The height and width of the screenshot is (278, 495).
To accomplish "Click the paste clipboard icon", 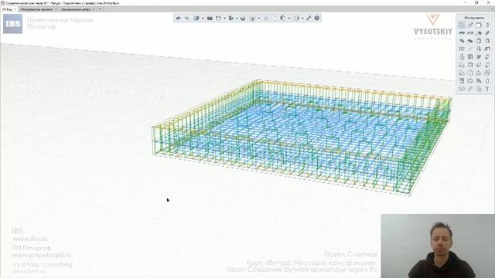I will click(283, 19).
